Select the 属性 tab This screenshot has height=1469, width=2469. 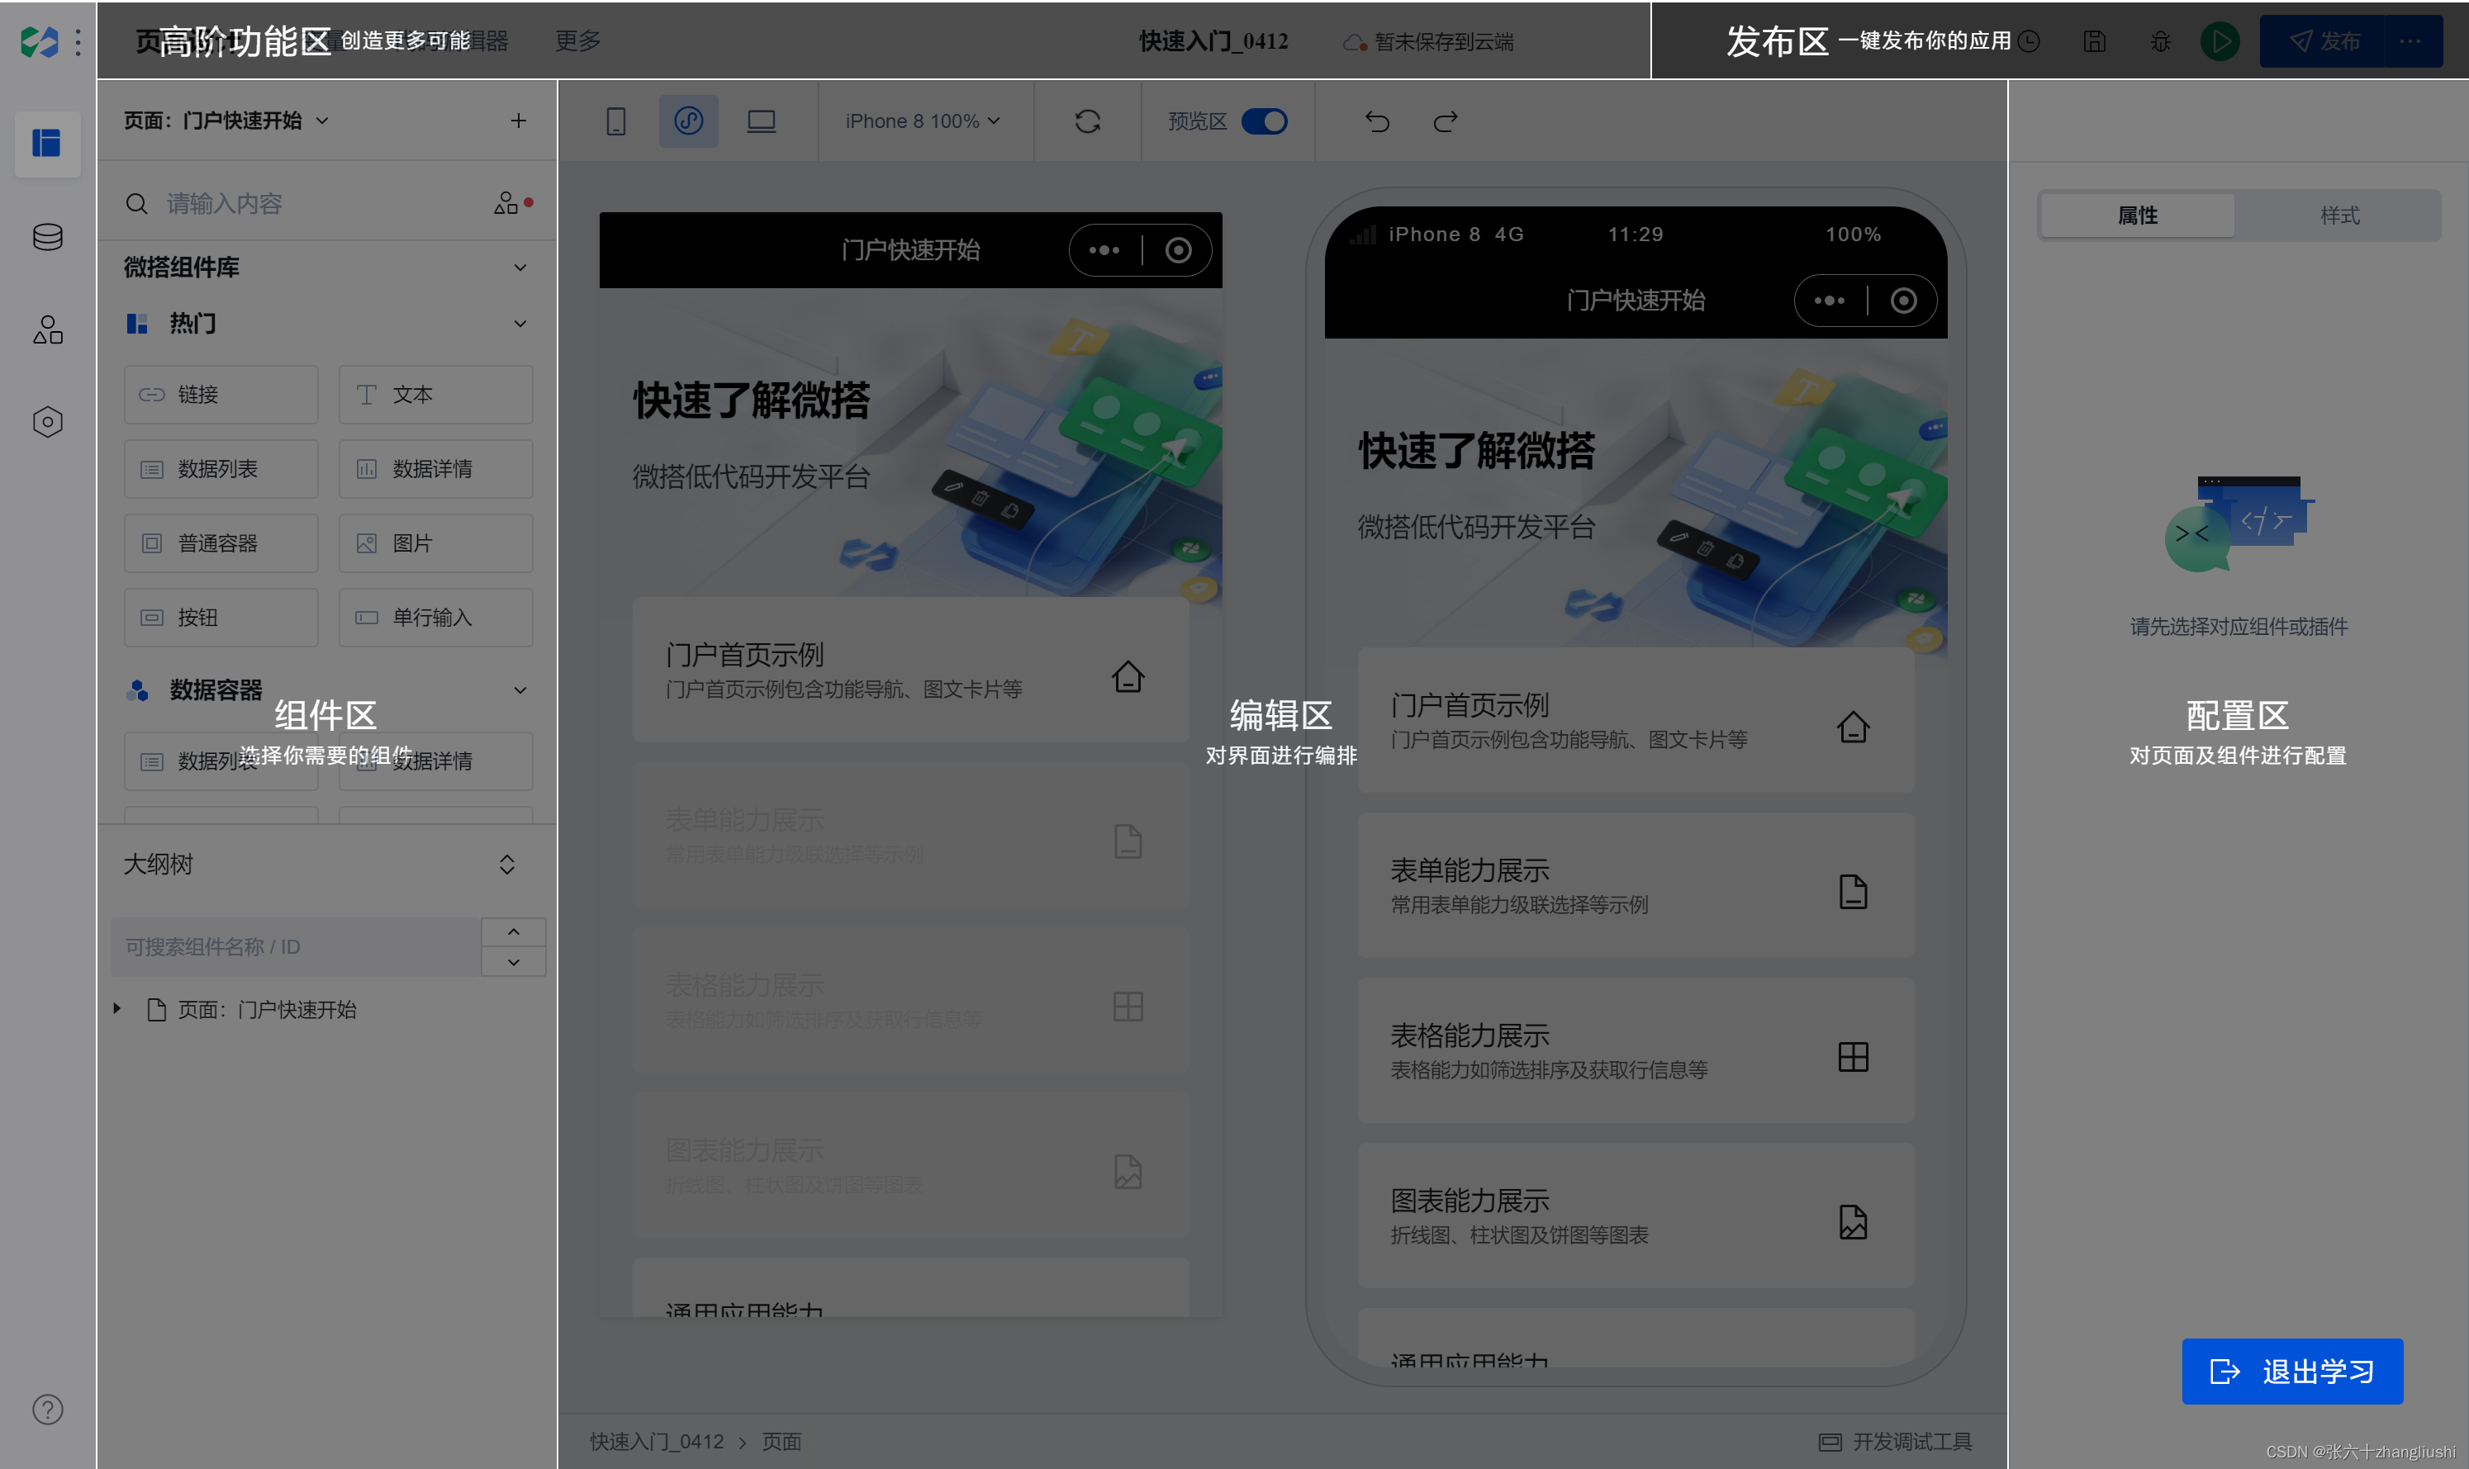click(x=2138, y=216)
